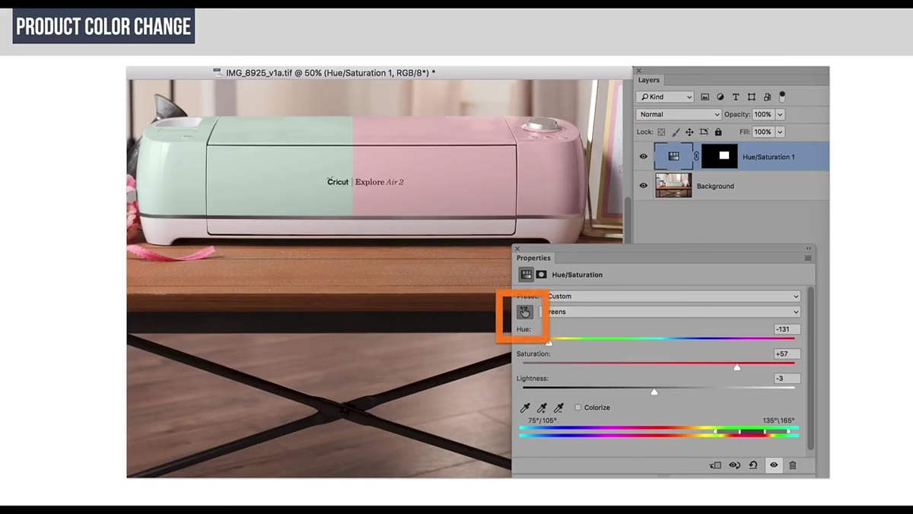The image size is (913, 514).
Task: Lock transparent pixels icon
Action: pos(661,132)
